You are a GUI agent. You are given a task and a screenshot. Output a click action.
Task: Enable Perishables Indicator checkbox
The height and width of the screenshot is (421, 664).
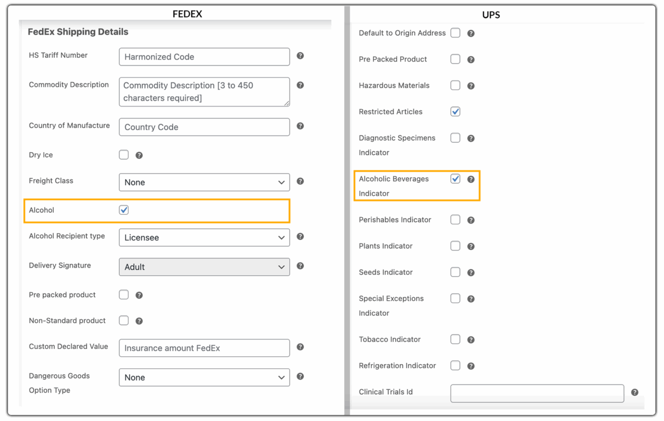455,219
